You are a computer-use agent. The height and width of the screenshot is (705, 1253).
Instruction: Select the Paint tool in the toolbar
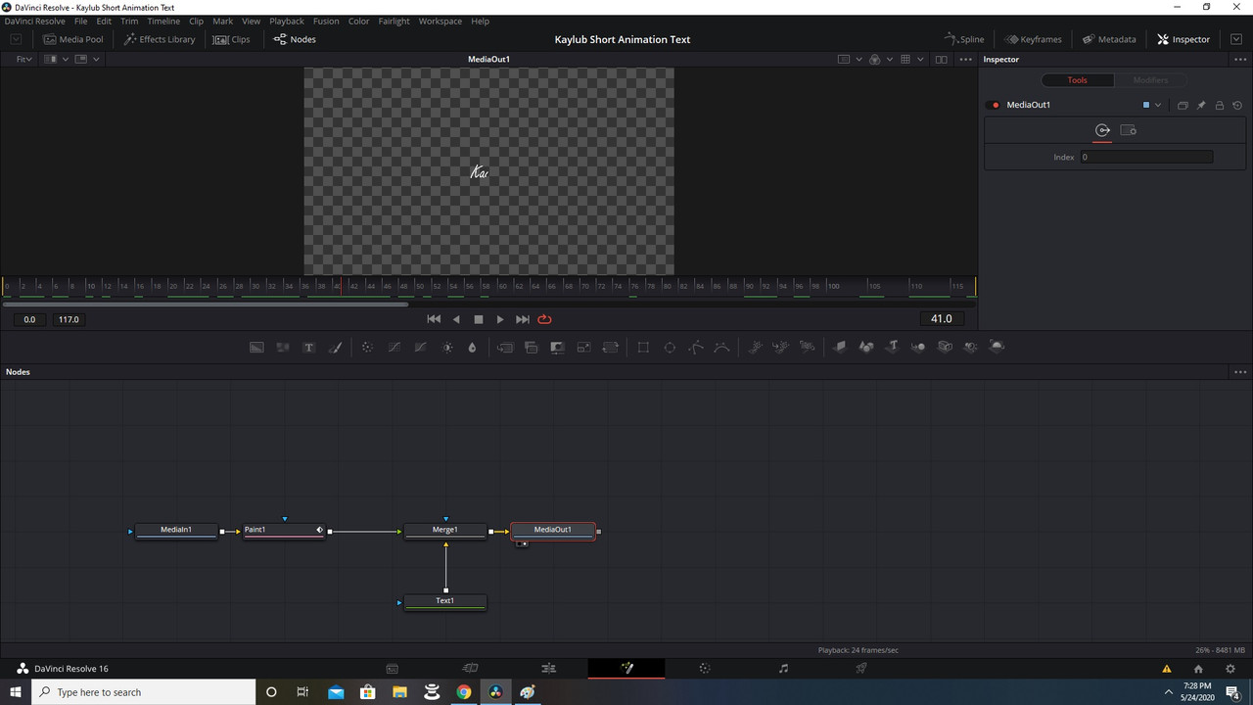335,347
